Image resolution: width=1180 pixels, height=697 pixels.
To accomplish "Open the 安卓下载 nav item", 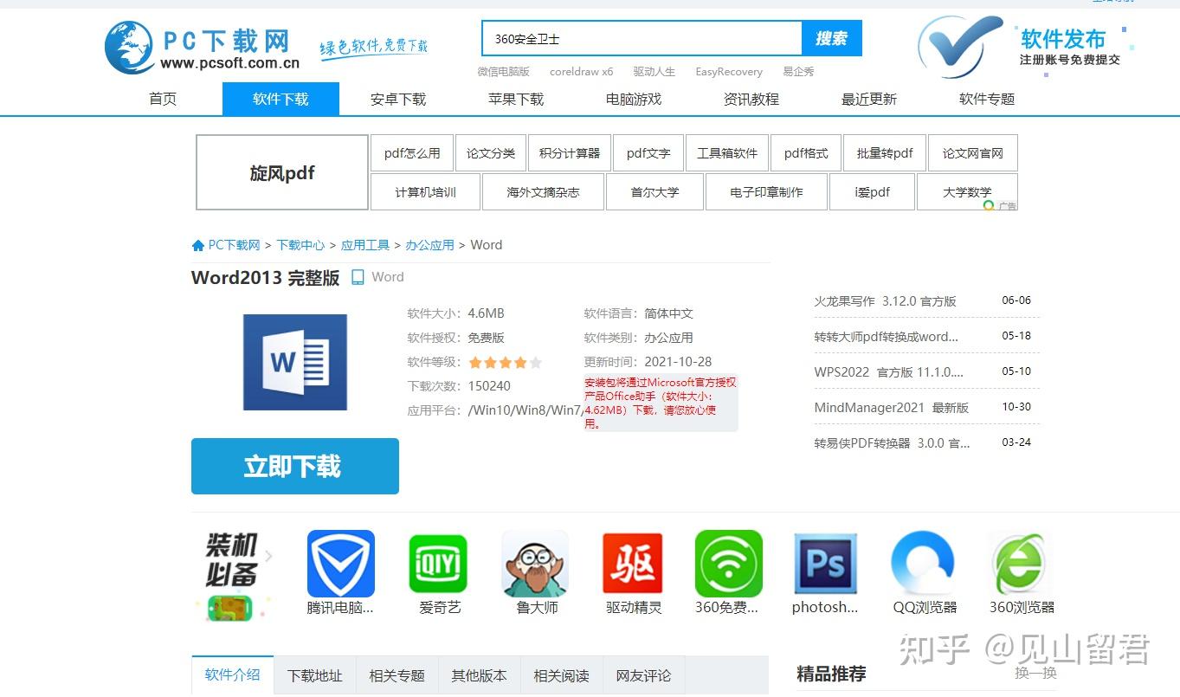I will (398, 99).
